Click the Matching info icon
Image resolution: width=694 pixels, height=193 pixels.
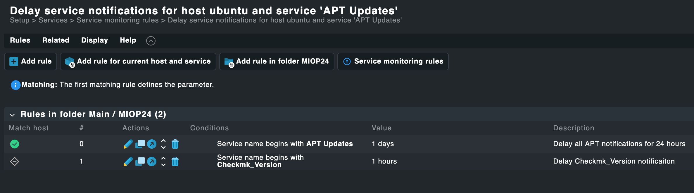pyautogui.click(x=15, y=85)
